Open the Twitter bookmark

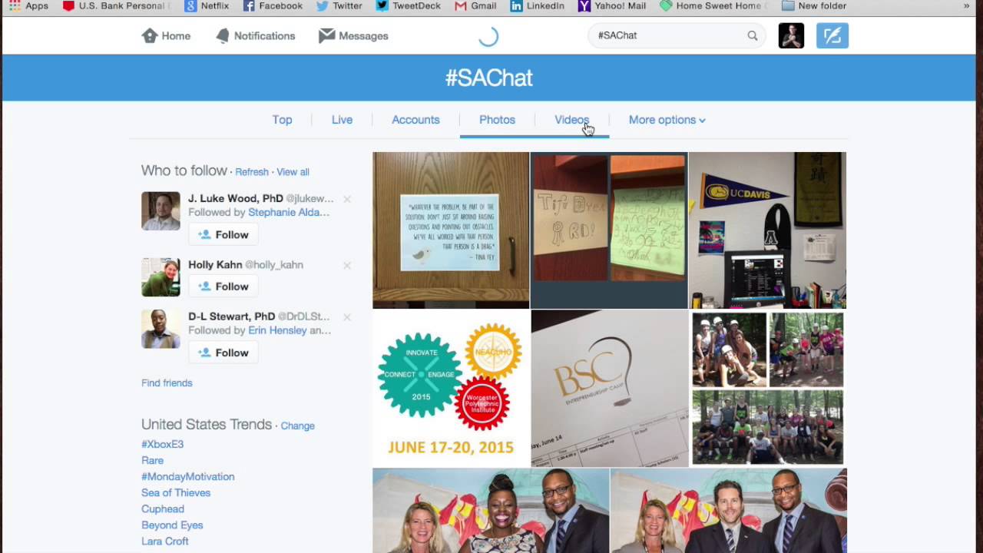coord(339,5)
